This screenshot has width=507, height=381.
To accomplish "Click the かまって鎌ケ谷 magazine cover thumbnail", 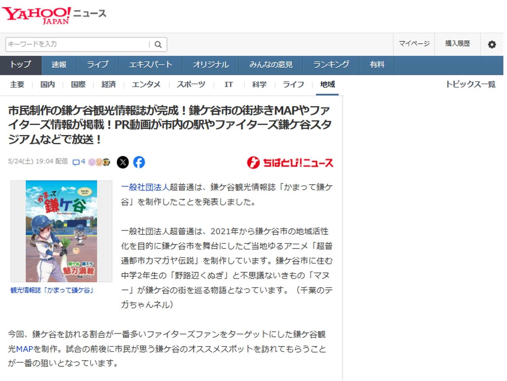I will pyautogui.click(x=62, y=231).
